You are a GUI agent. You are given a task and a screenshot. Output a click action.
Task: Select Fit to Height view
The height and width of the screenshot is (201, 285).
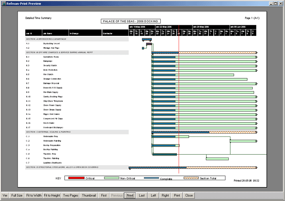52,195
